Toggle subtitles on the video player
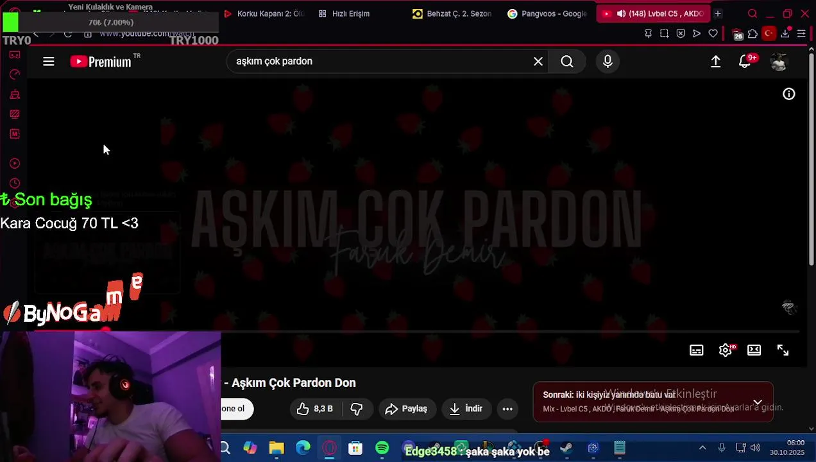 coord(697,350)
